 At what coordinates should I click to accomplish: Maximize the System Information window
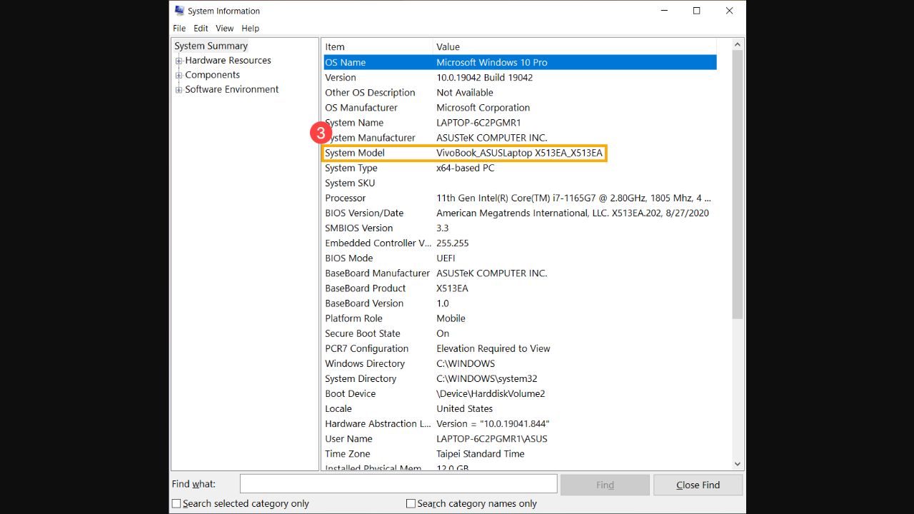point(696,11)
